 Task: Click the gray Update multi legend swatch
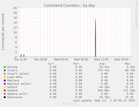(5, 94)
